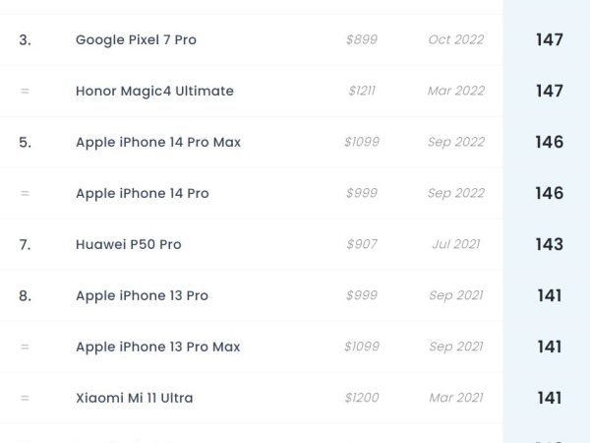Click the Apple iPhone 14 Pro name
Screen dimensions: 590x443
point(142,193)
